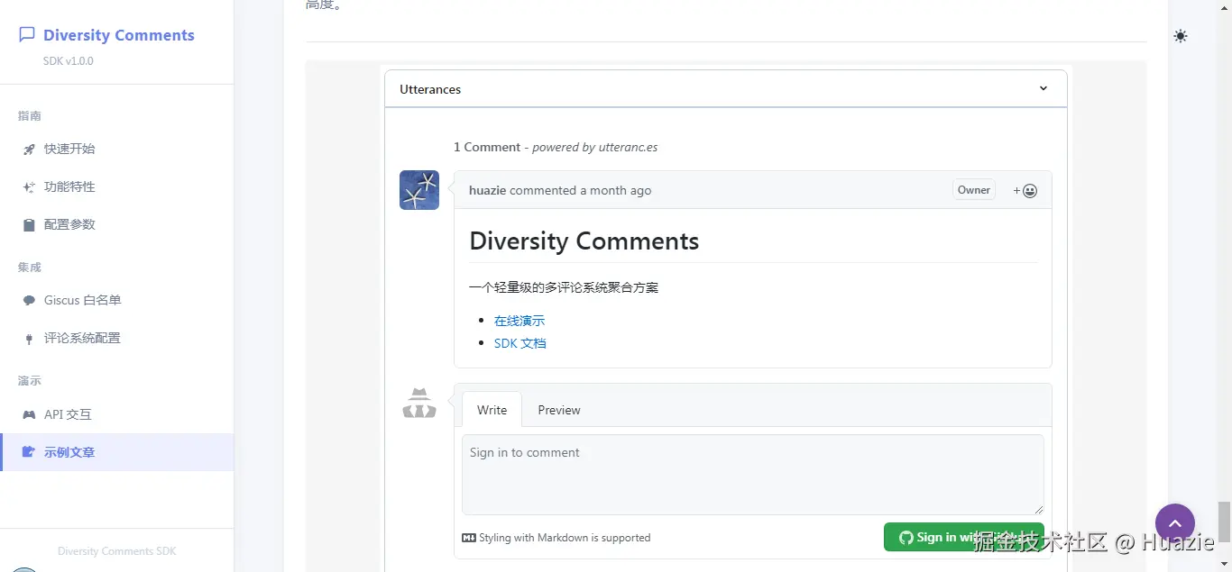The width and height of the screenshot is (1232, 572).
Task: Click the speech bubble icon beside Giscus 白名单
Action: click(x=28, y=301)
